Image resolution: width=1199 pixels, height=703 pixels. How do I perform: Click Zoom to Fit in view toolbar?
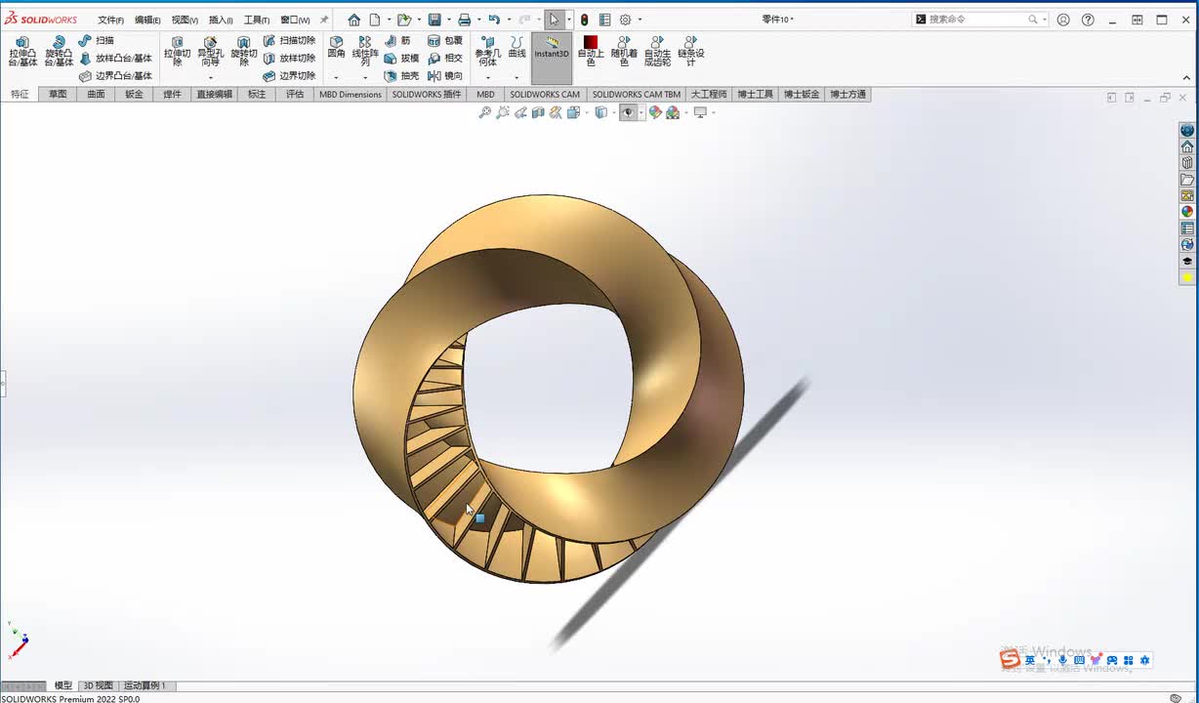[484, 113]
